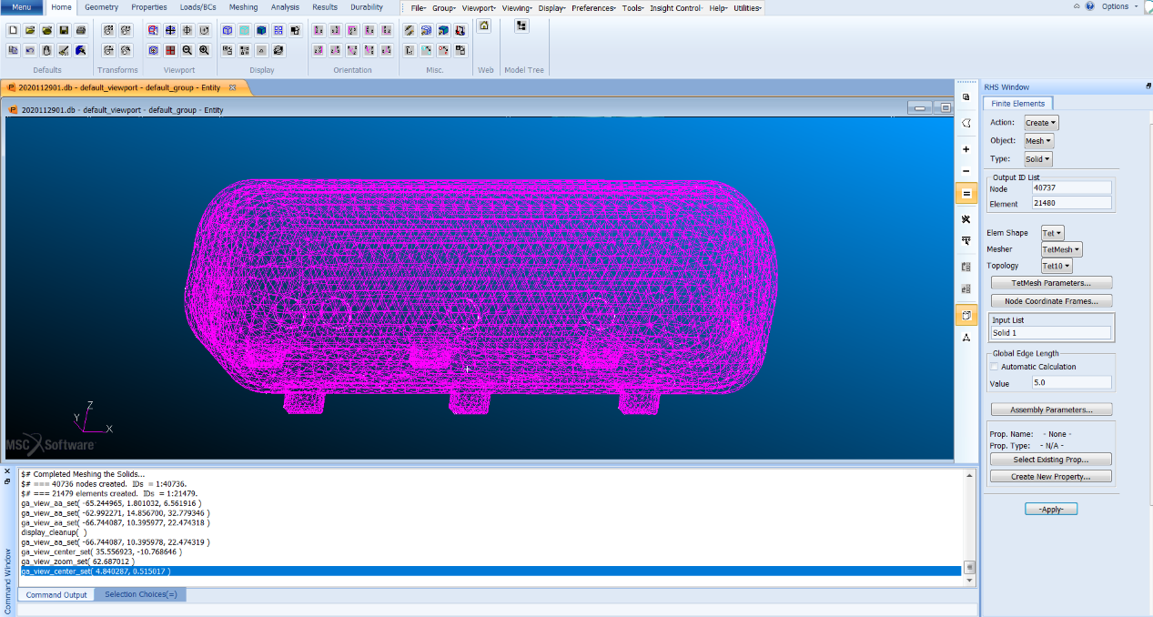
Task: Click the zoom out magnifier icon
Action: tap(187, 50)
